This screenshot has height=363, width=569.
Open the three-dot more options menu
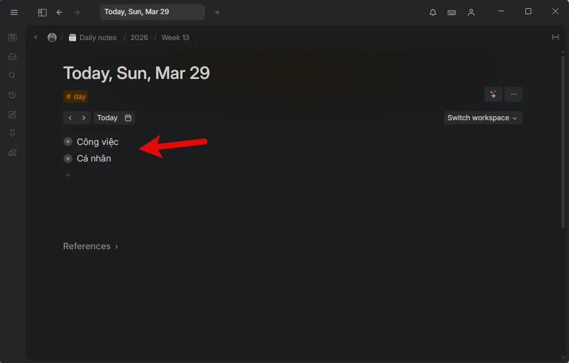pos(514,94)
